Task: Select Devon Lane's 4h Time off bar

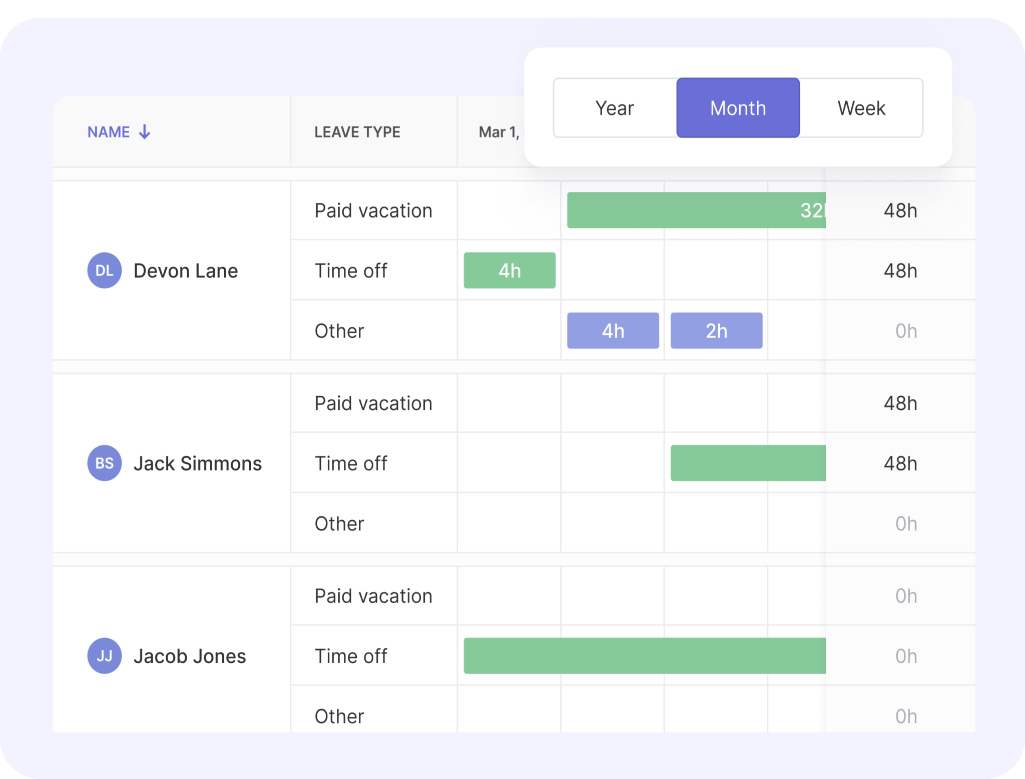Action: pyautogui.click(x=509, y=270)
